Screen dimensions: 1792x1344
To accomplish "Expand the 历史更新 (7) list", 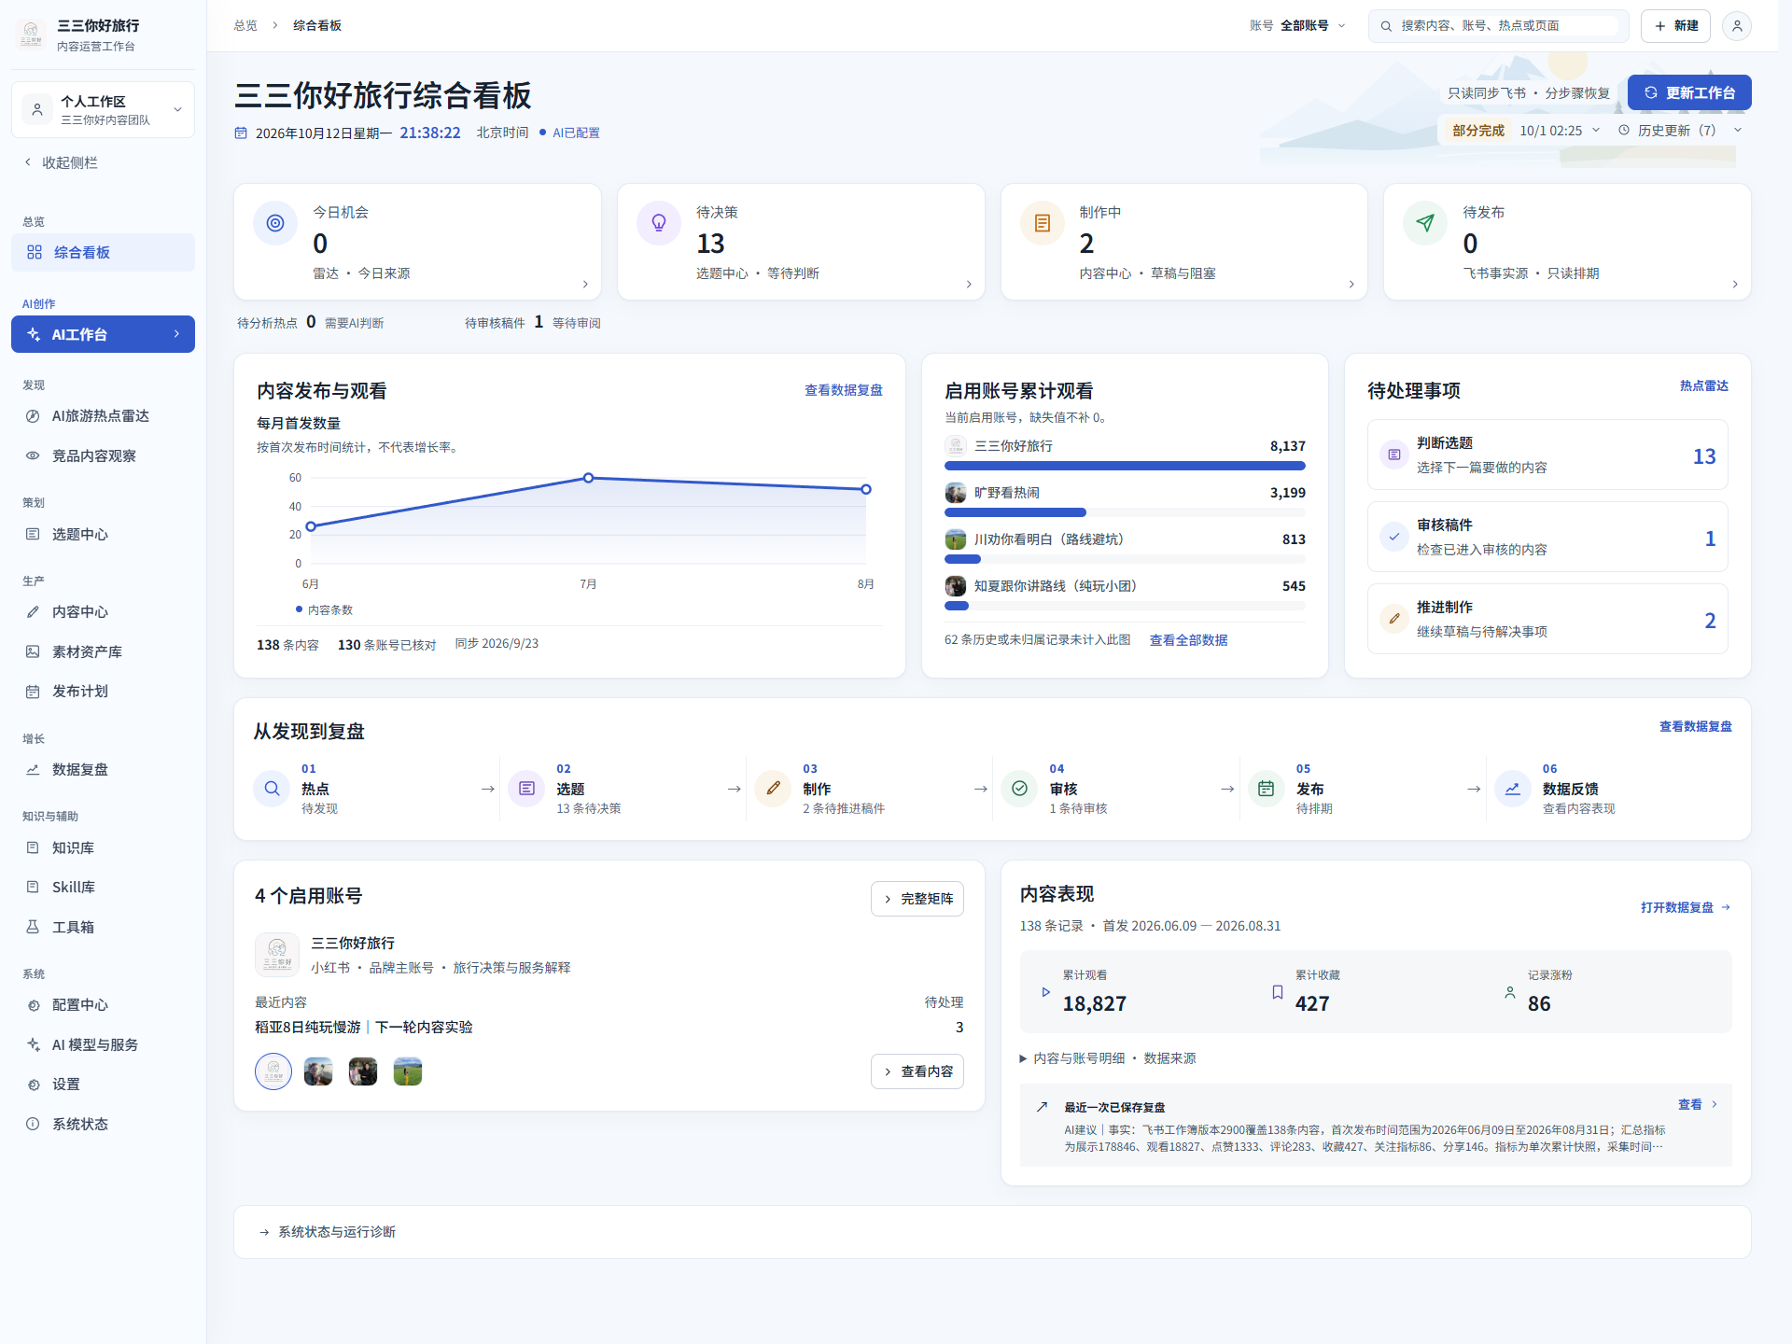I will [1680, 131].
